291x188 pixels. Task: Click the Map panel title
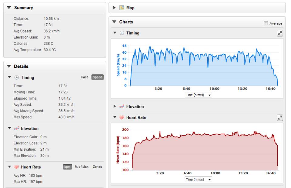tap(130, 8)
